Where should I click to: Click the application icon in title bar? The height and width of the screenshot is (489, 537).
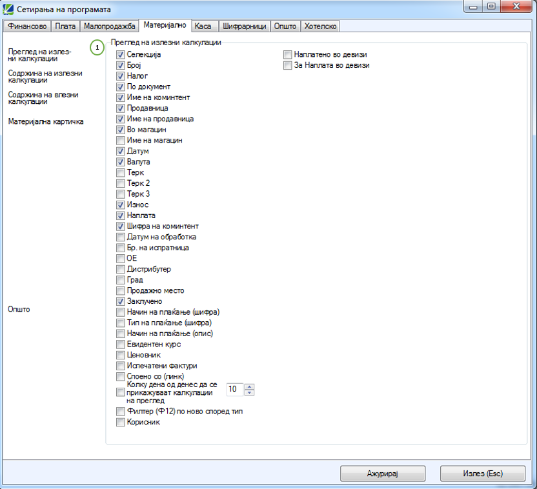(8, 10)
